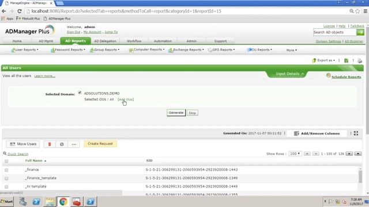The width and height of the screenshot is (369, 207).
Task: Open the more actions ellipsis button
Action: [x=74, y=144]
